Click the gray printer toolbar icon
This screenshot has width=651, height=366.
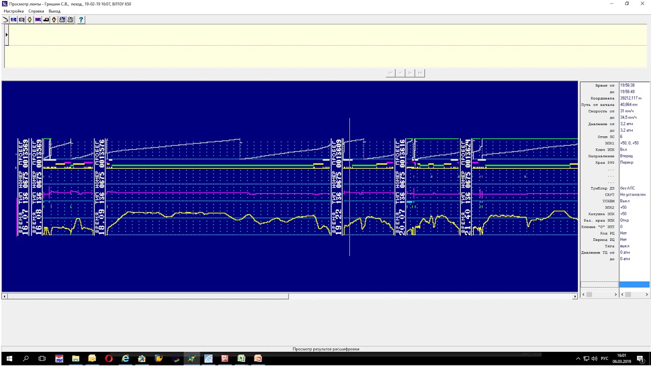click(x=70, y=20)
